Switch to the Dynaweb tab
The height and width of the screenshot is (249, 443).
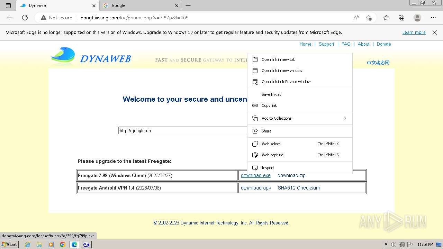point(58,6)
